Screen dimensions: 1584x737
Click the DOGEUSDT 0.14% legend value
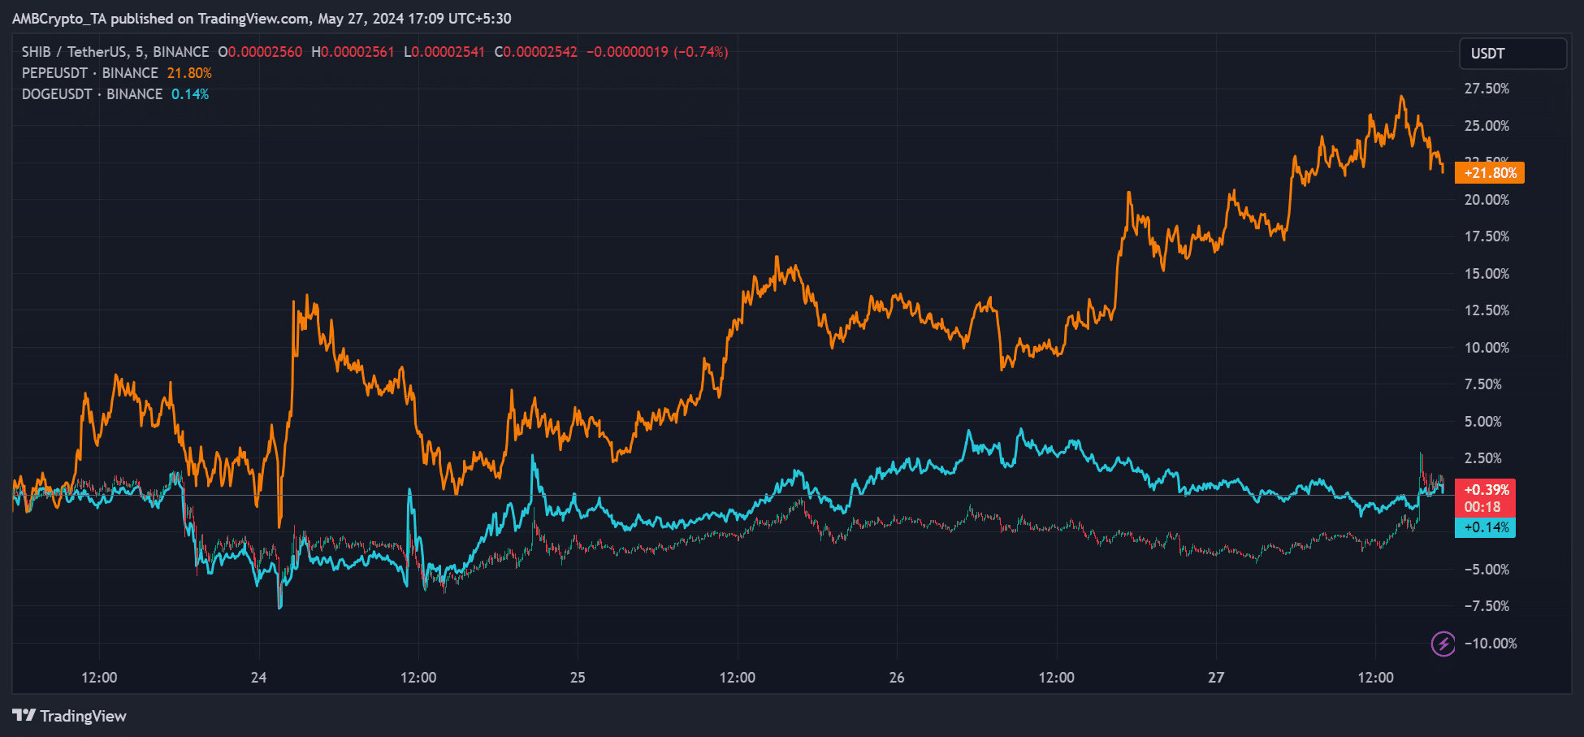[x=190, y=94]
